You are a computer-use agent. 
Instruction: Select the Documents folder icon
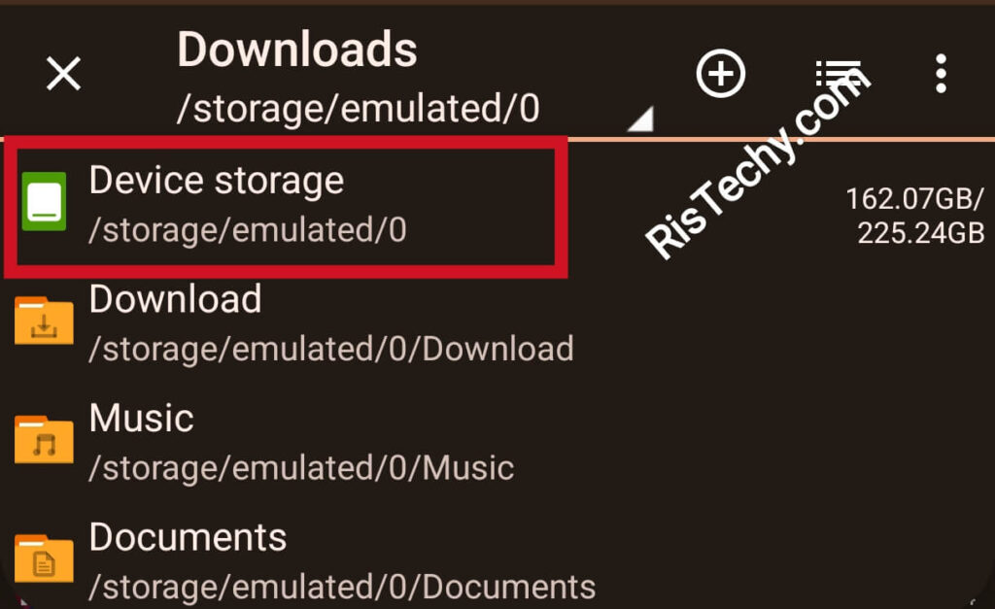click(x=44, y=558)
